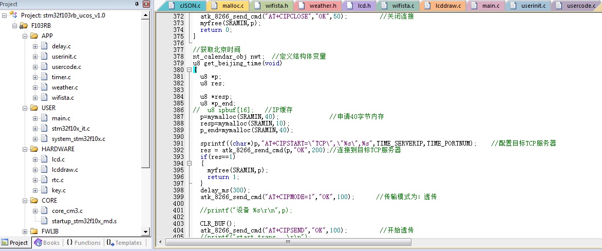Pin the Project panel with the pushpin icon
Screen dimensions: 602x251
coord(136,4)
